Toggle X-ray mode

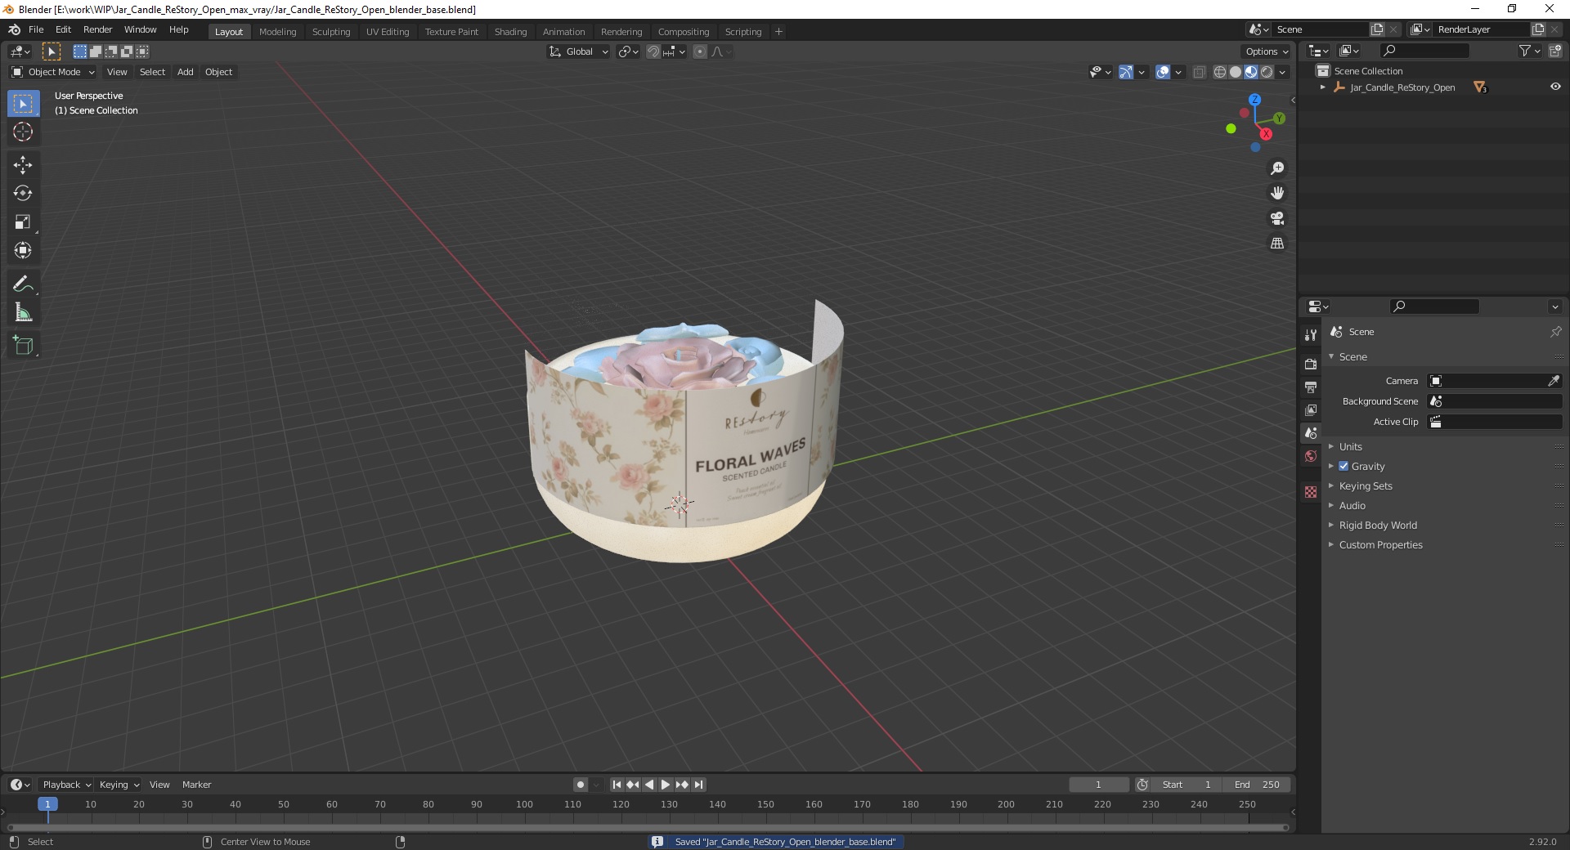(x=1199, y=72)
